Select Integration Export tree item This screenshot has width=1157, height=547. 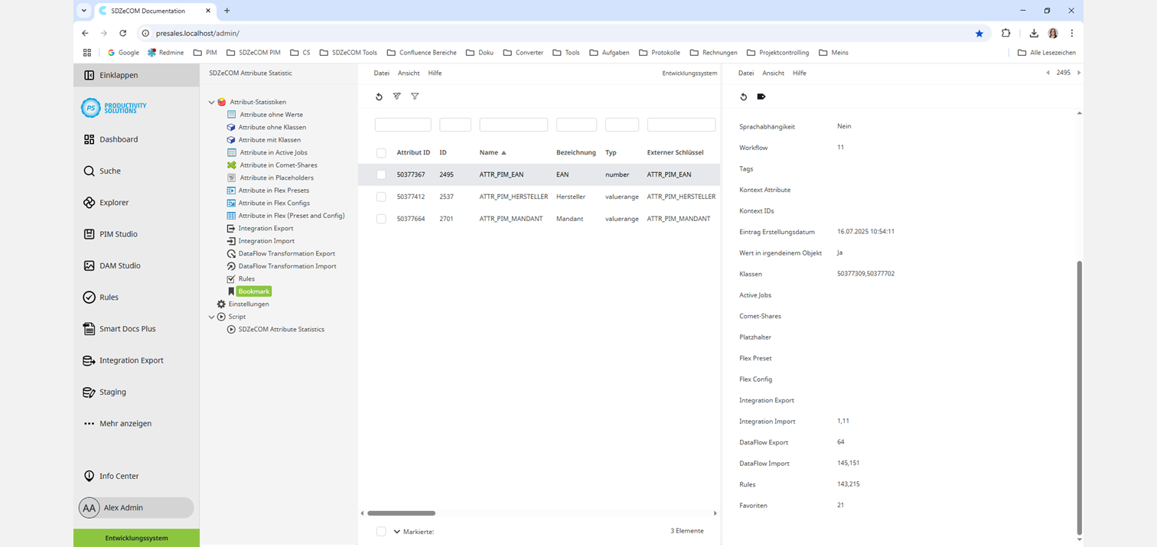click(266, 228)
